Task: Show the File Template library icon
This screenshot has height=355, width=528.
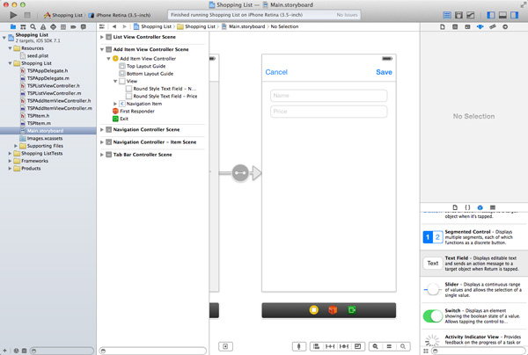Action: tap(455, 207)
